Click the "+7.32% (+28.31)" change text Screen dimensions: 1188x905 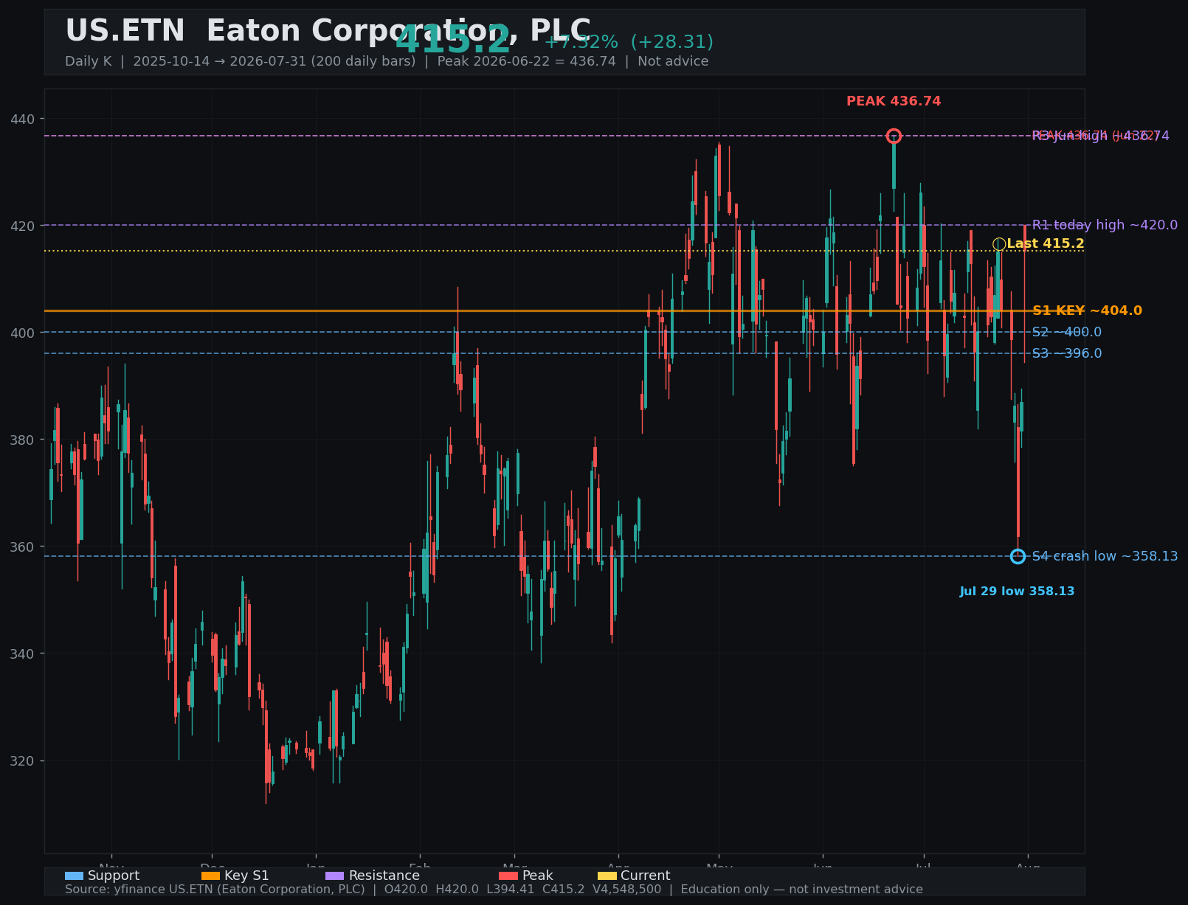[x=629, y=42]
